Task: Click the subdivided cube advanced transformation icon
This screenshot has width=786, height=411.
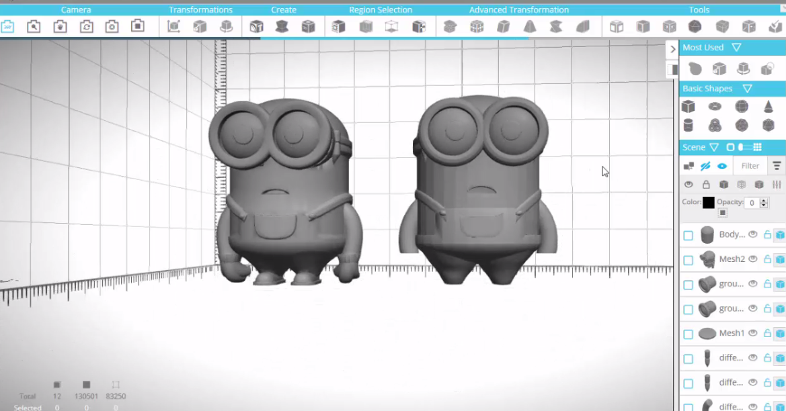Action: [477, 27]
